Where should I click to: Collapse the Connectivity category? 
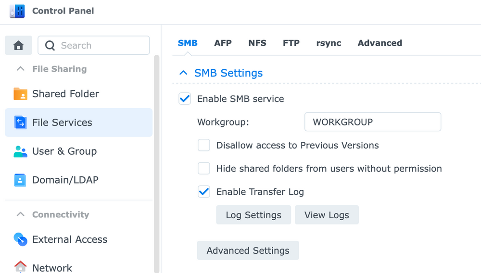click(x=21, y=214)
